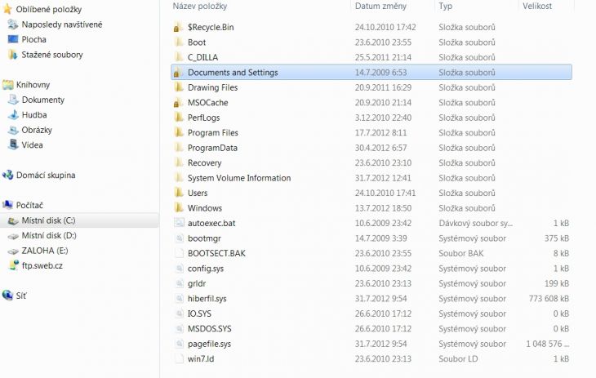Screen dimensions: 596x378
Task: Select the Drawing Files folder name
Action: pos(212,87)
